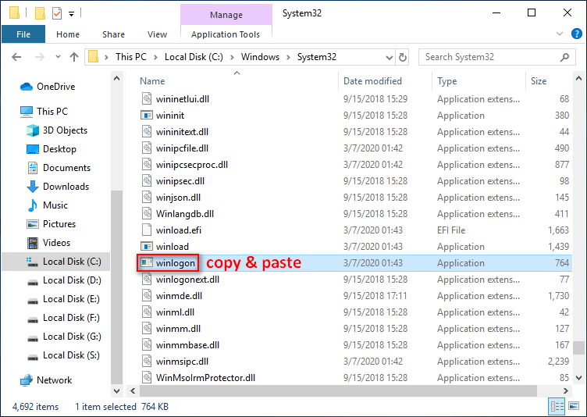Select the winload.efi file icon

point(147,230)
